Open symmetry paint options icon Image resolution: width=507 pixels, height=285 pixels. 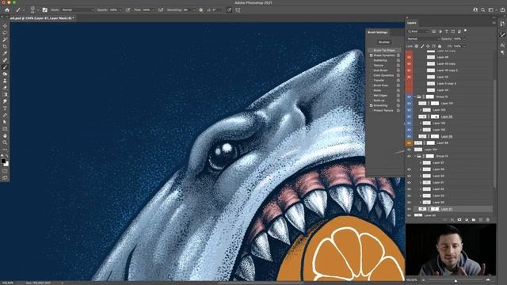[x=238, y=10]
